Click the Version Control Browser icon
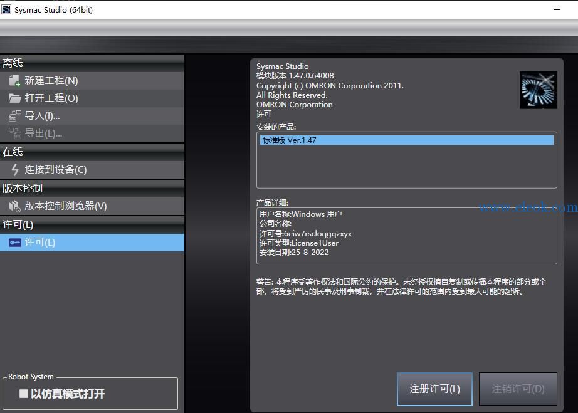This screenshot has height=413, width=578. tap(14, 206)
